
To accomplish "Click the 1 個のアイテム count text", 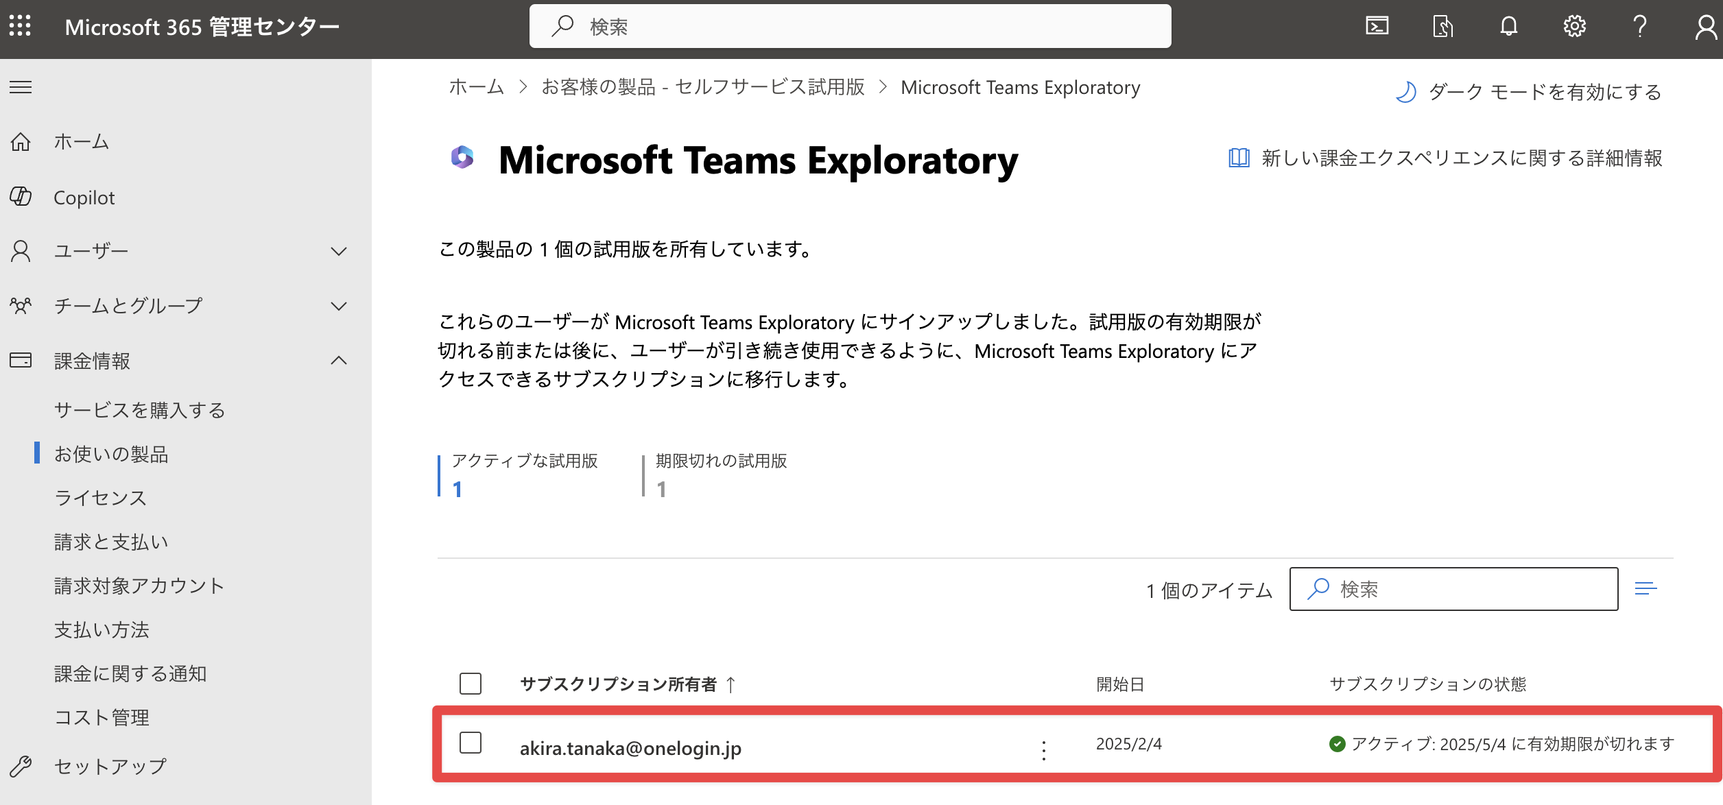I will (x=1209, y=590).
